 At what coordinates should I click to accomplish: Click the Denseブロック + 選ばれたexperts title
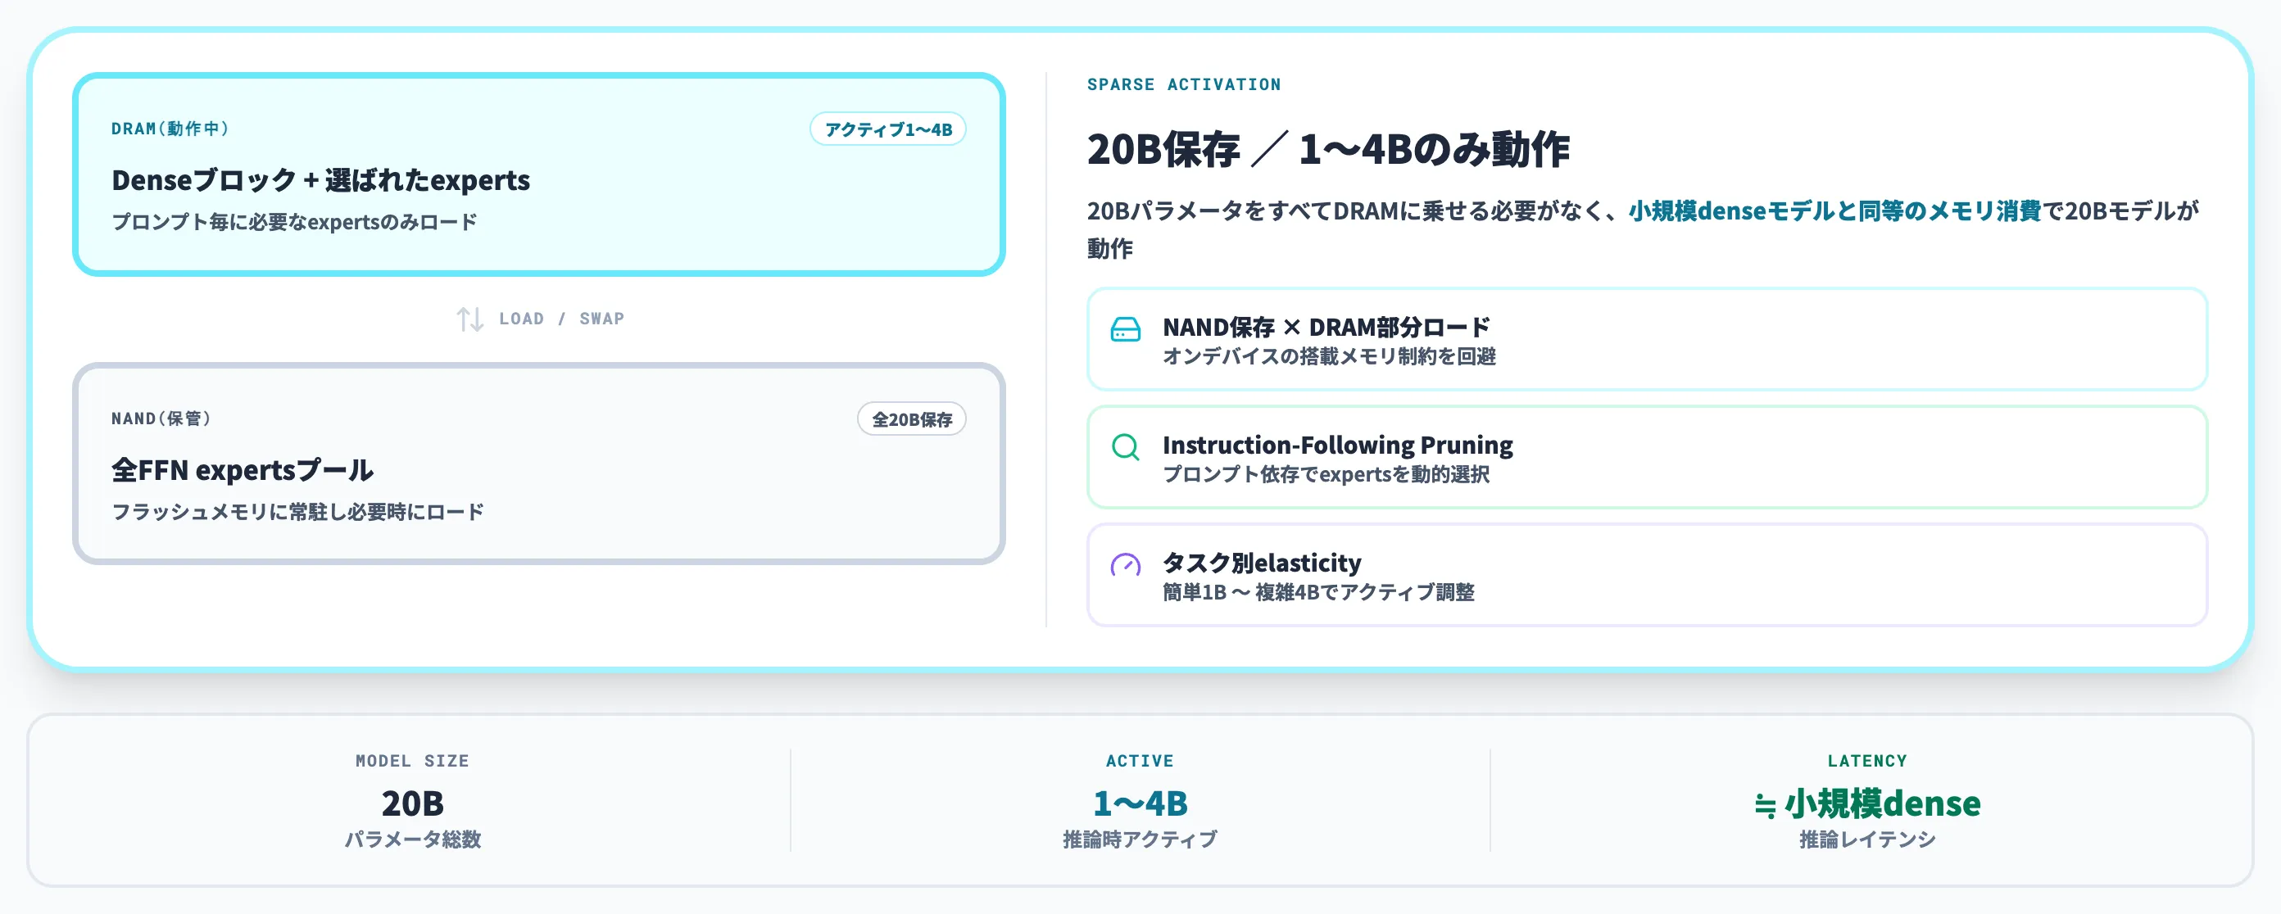[320, 179]
